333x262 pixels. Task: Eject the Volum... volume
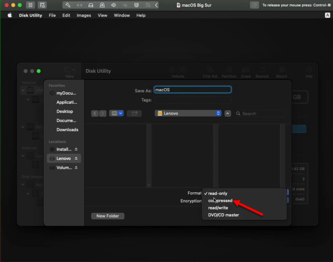pyautogui.click(x=76, y=168)
